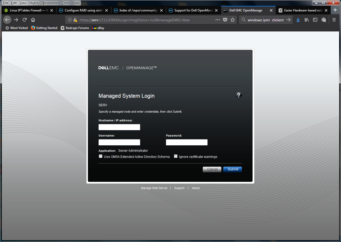The height and width of the screenshot is (242, 341).
Task: Open Most Visited bookmarks folder
Action: pyautogui.click(x=17, y=28)
